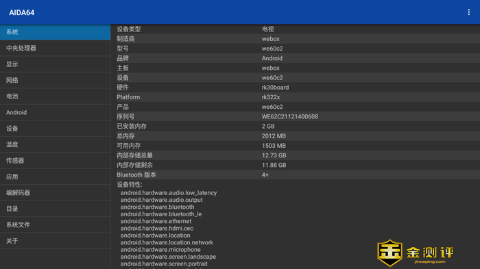Open the 编解码器 section
The width and height of the screenshot is (480, 269).
(x=55, y=192)
